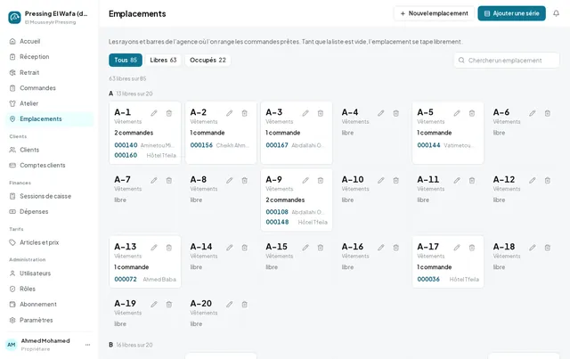Open order 000072 in A-13

point(126,280)
